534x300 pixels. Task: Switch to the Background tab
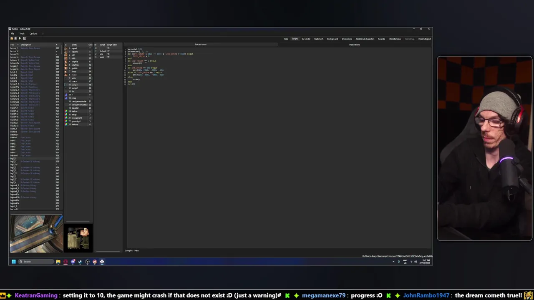332,39
